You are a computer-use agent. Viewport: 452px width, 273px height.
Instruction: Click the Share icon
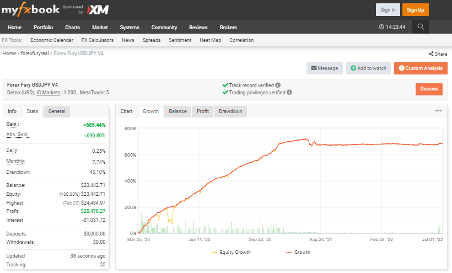(431, 54)
